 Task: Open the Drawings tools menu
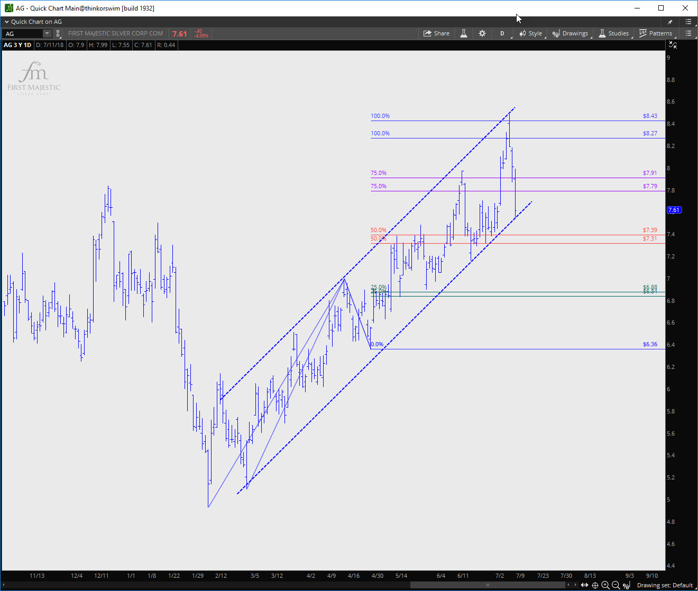pos(571,33)
